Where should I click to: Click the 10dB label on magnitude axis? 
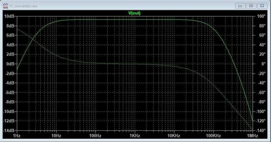[x=9, y=16]
